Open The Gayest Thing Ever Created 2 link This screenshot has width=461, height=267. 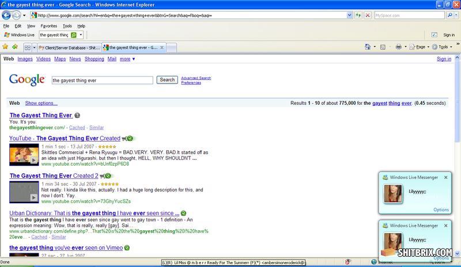click(54, 176)
